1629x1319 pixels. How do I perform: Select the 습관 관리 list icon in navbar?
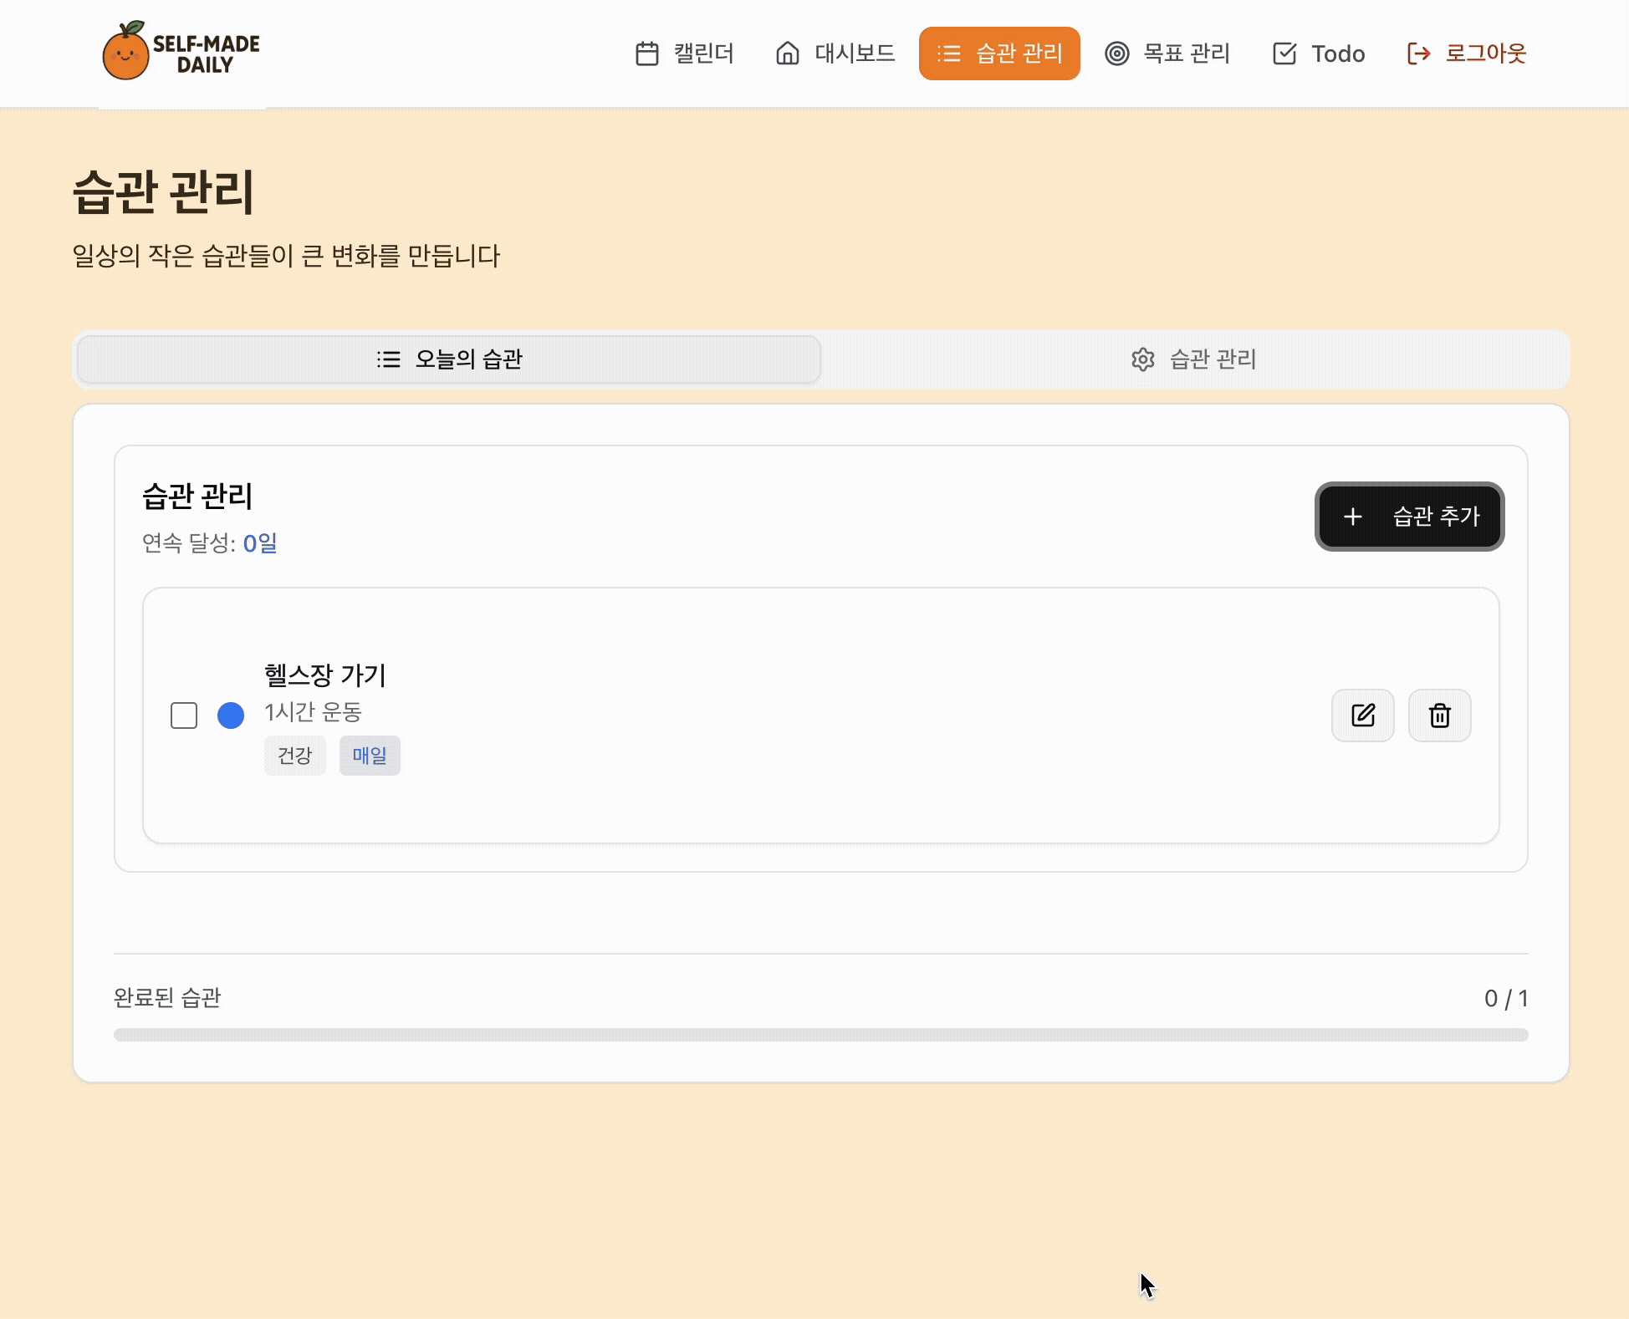coord(949,53)
